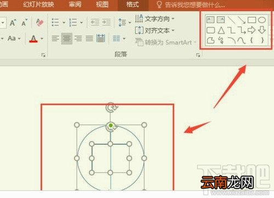Open the font group dialog launcher
274x198 pixels.
pos(43,55)
